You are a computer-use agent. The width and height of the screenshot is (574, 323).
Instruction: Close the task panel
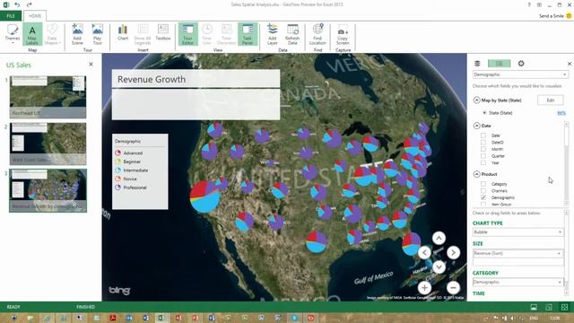[x=570, y=64]
